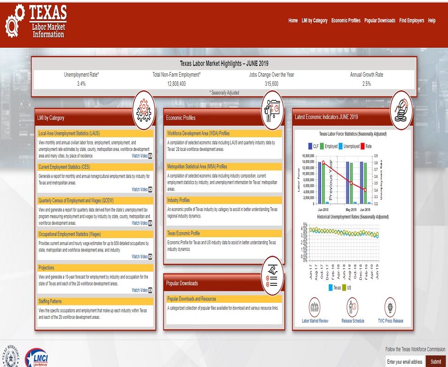Click the Latest Economic Indicators coins icon
The image size is (448, 367).
coord(401,110)
